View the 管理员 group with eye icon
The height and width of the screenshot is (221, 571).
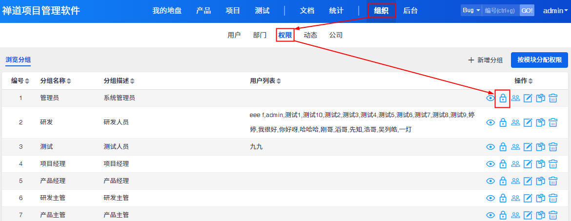click(x=490, y=98)
